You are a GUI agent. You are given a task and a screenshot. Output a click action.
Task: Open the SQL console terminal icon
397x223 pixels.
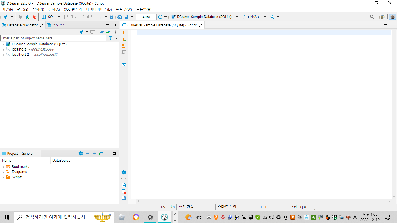(x=124, y=65)
